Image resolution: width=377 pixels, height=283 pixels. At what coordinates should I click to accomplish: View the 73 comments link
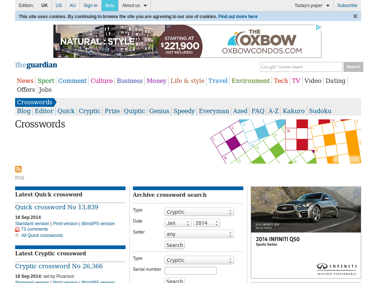tap(34, 229)
